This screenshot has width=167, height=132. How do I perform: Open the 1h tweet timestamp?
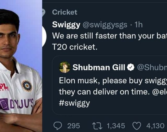tap(137, 24)
